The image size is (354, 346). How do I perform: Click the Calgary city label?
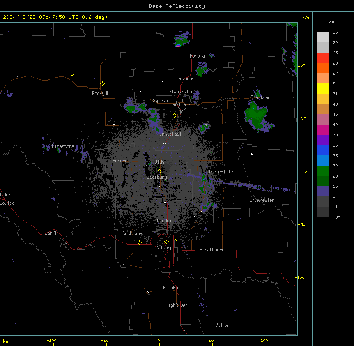click(x=164, y=248)
